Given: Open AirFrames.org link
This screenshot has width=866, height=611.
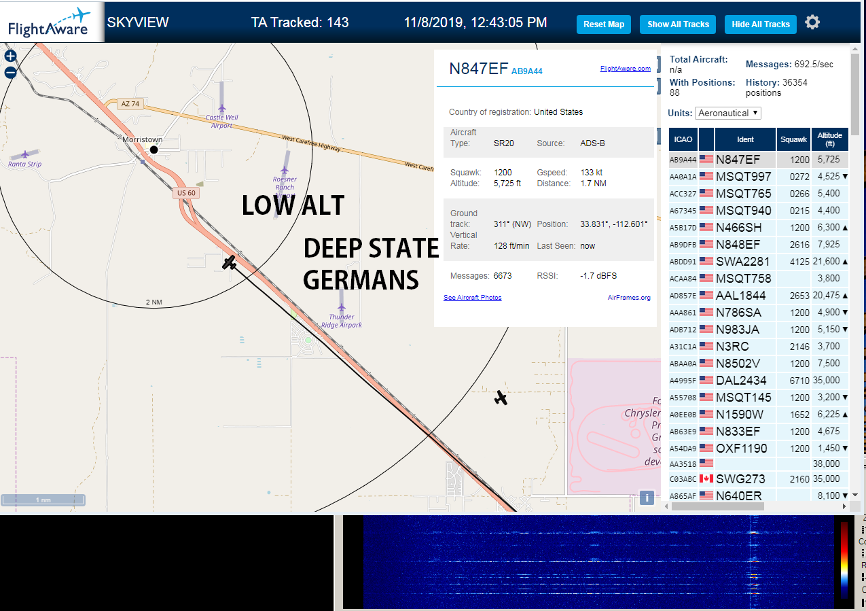Looking at the screenshot, I should (629, 298).
